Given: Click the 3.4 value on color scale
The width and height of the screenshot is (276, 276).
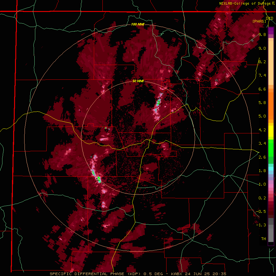Looking at the screenshot, I should pyautogui.click(x=262, y=144).
